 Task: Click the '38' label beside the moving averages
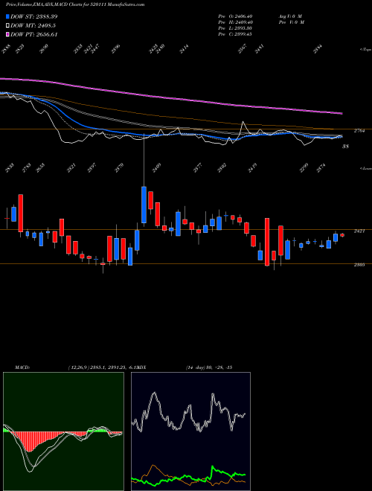(345, 147)
